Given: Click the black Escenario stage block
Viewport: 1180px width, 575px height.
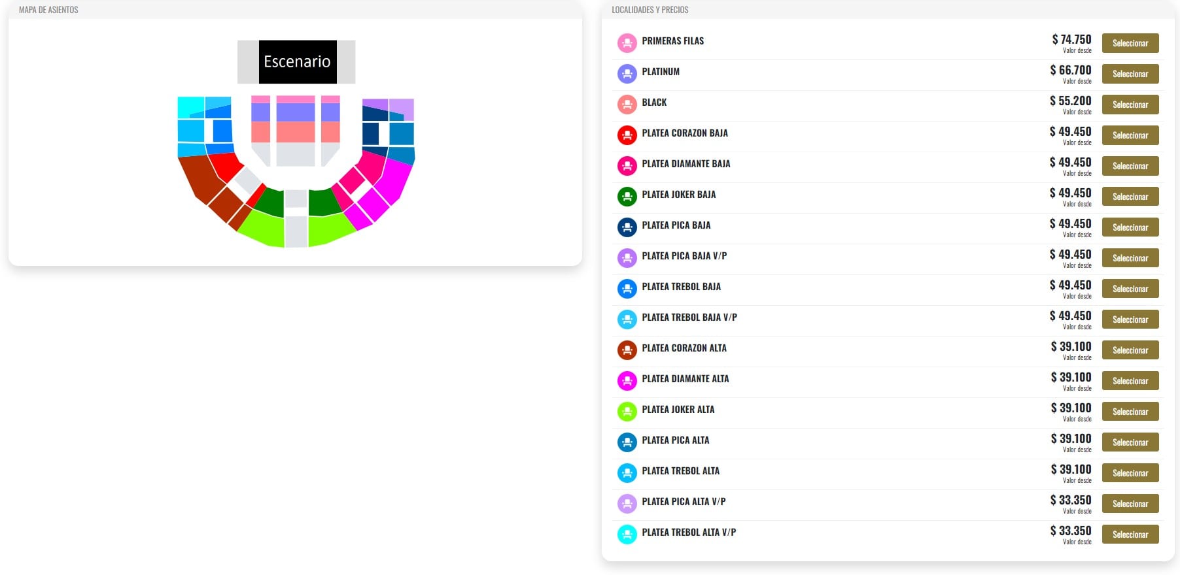Looking at the screenshot, I should tap(298, 62).
